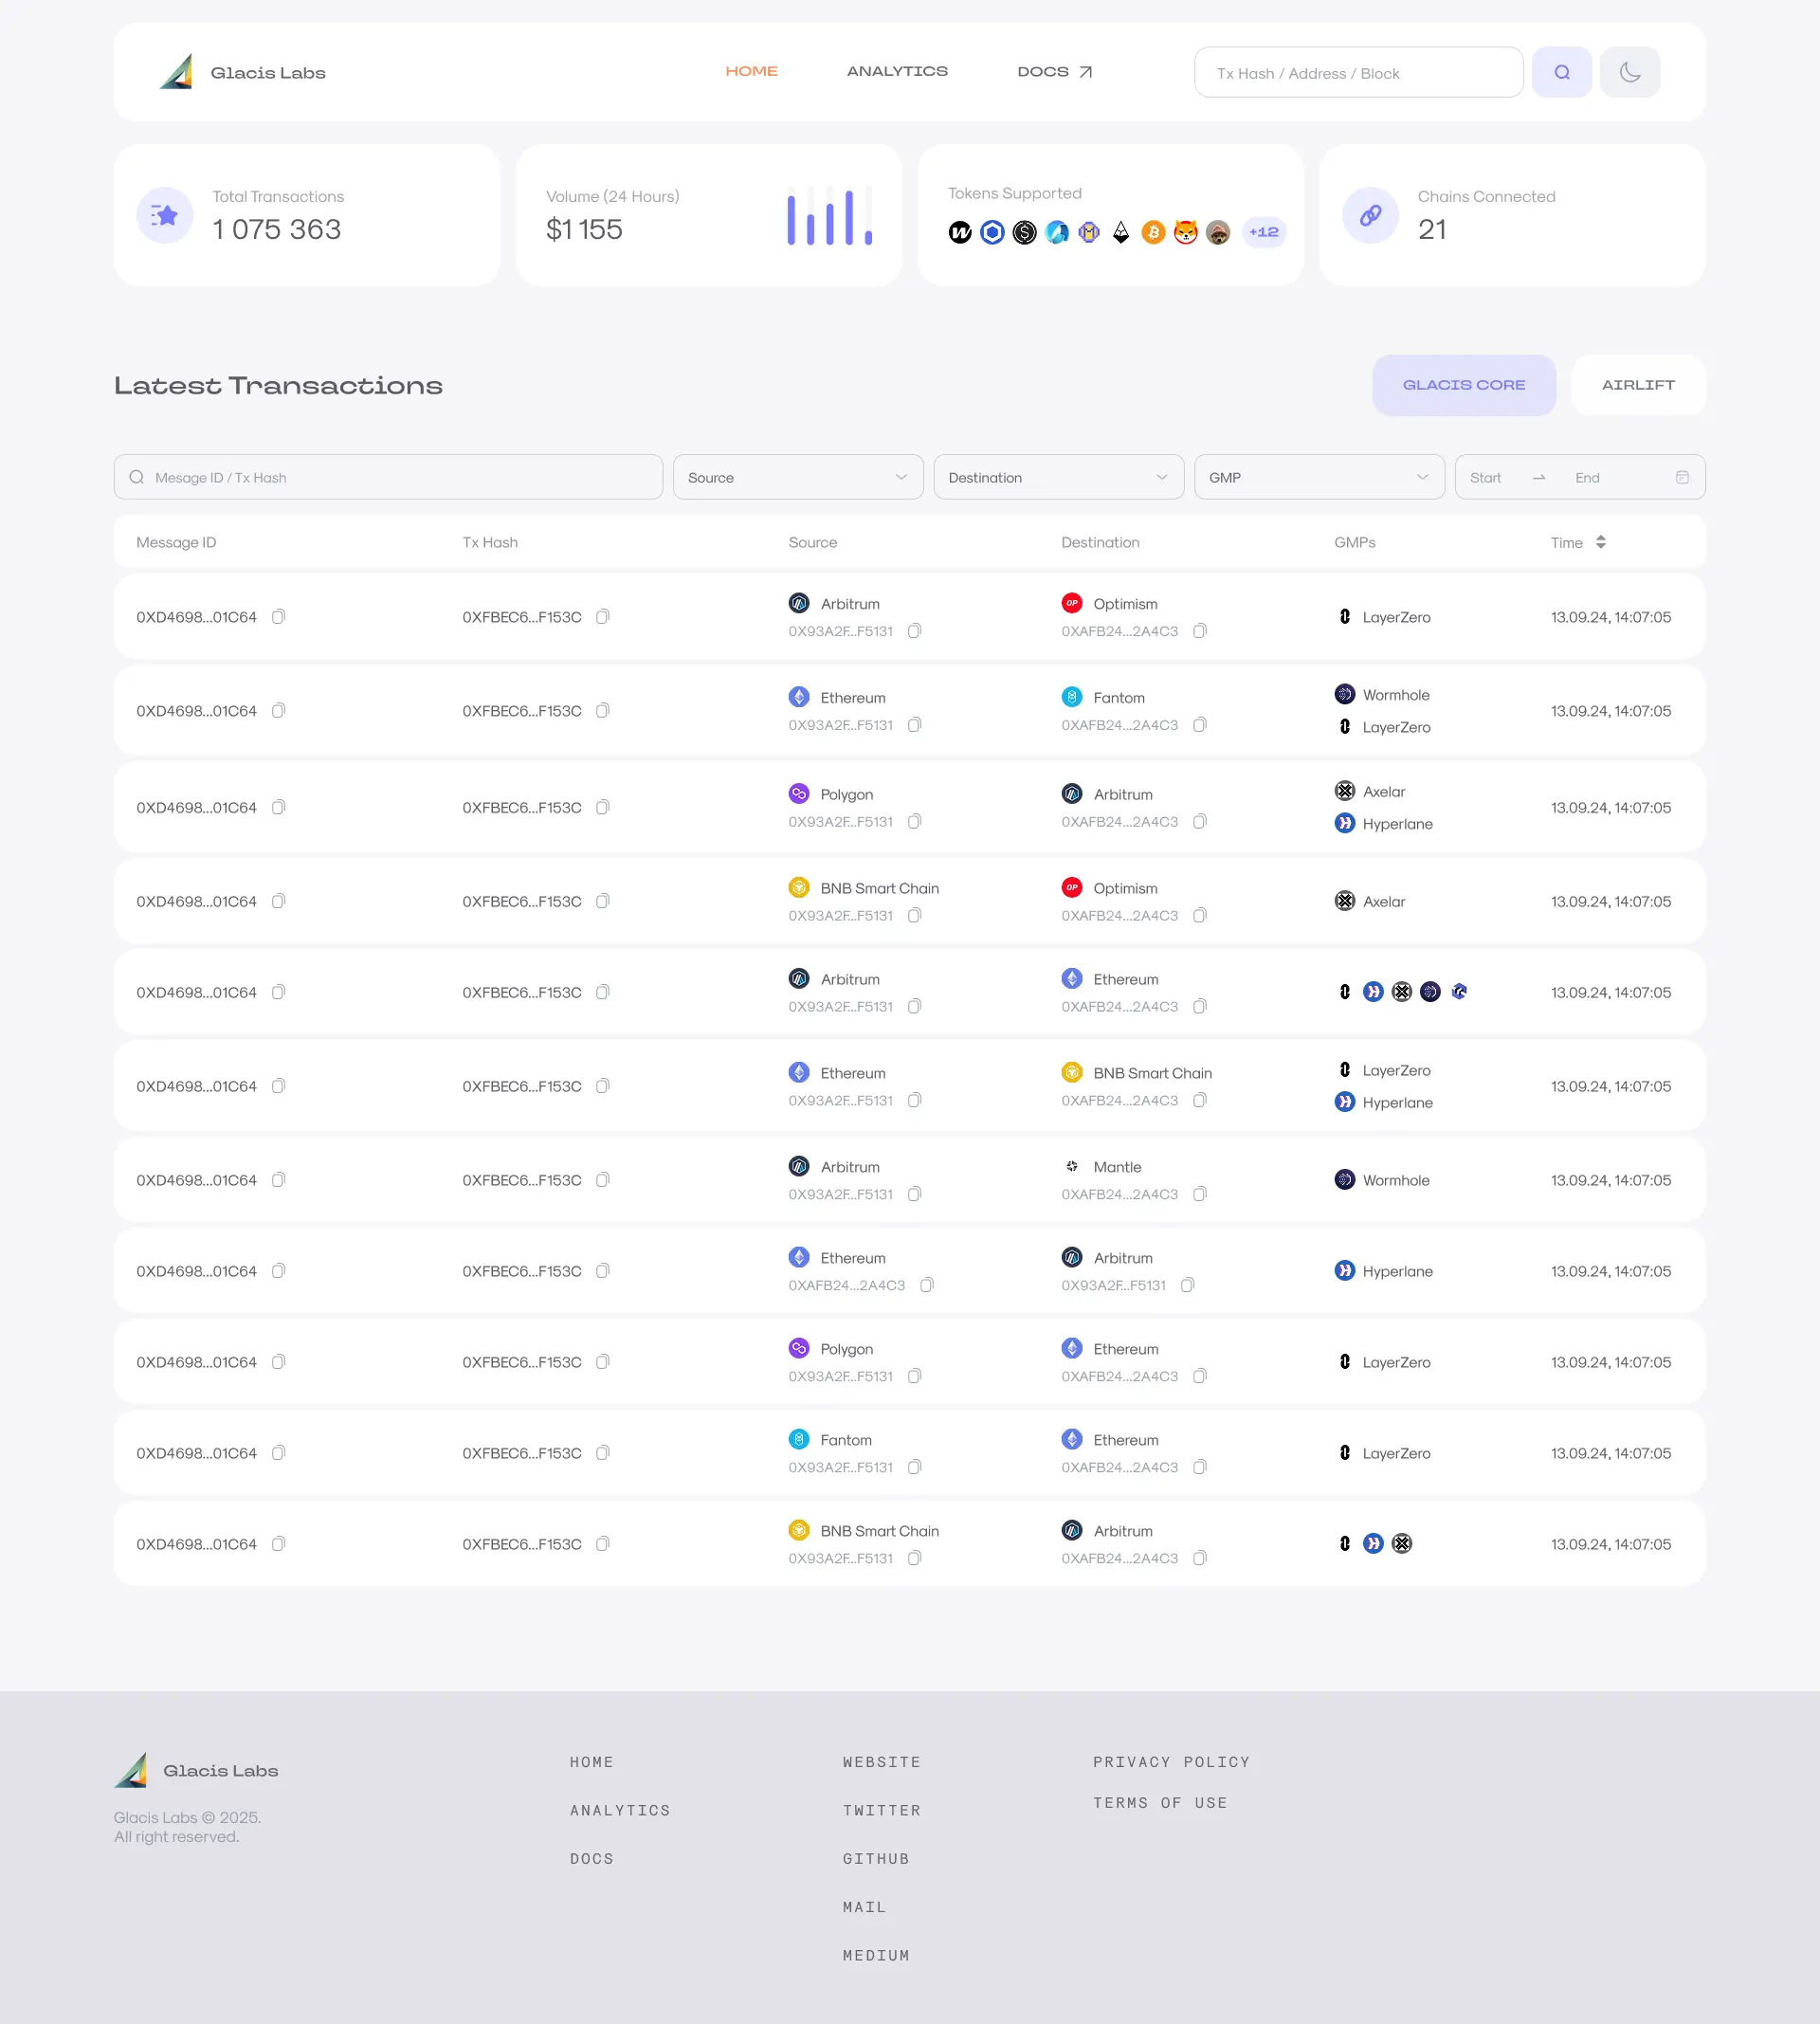This screenshot has width=1820, height=2024.
Task: Copy Tx Hash in the Ethereum-to-Fantom row
Action: click(x=603, y=711)
